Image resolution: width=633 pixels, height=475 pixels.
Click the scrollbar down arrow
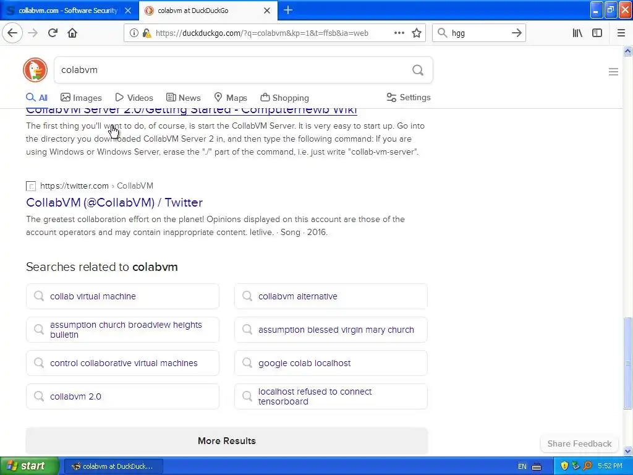(x=628, y=451)
